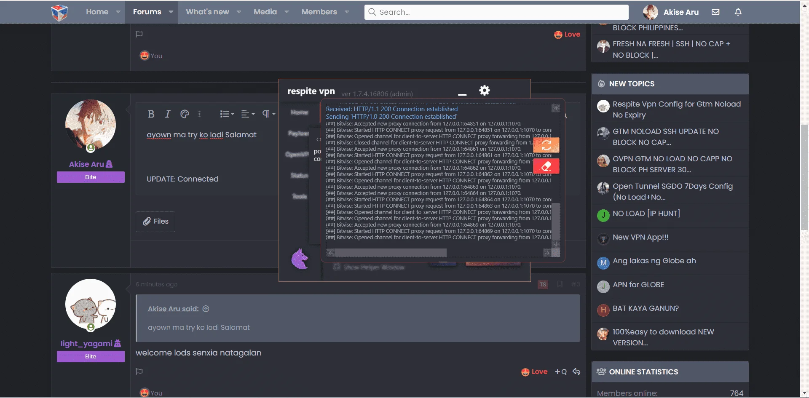Open the Open Tunnel SGDO 7Days Config topic
809x398 pixels.
672,192
